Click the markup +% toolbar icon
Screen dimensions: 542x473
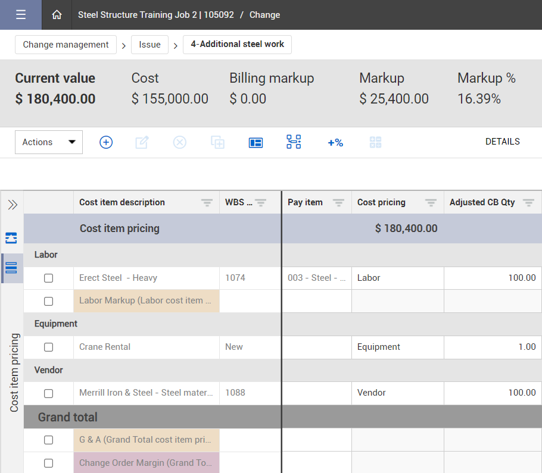(335, 142)
